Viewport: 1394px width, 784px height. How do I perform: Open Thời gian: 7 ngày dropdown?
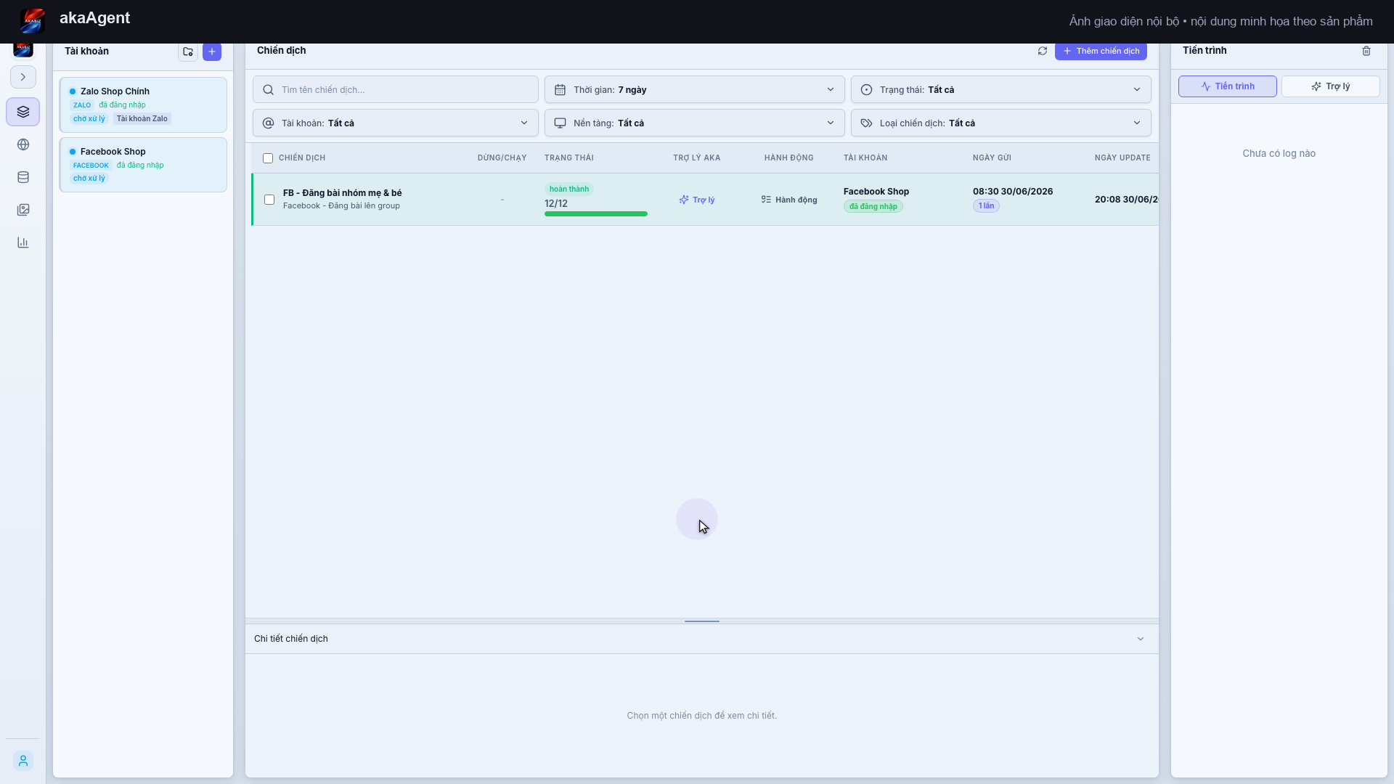pyautogui.click(x=694, y=90)
